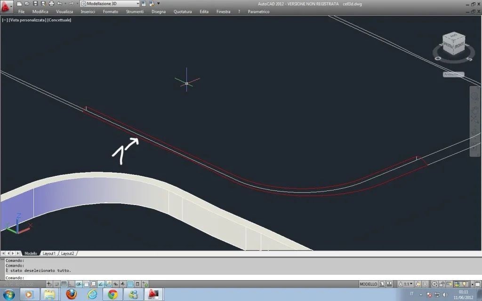Viewport: 482px width, 301px height.
Task: Toggle Ortho mode in status bar
Action: click(72, 284)
